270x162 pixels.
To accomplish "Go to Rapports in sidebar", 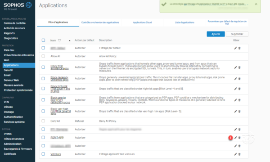I will 9,33.
